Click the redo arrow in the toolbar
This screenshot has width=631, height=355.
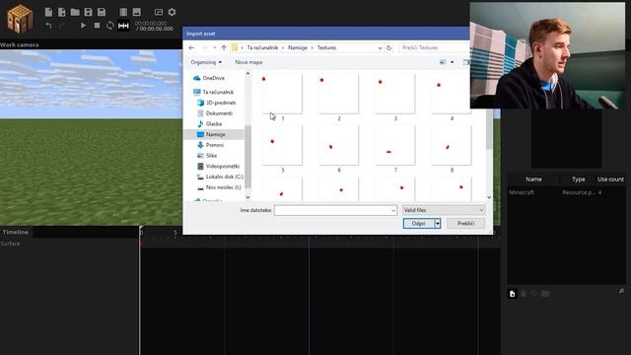tap(62, 26)
